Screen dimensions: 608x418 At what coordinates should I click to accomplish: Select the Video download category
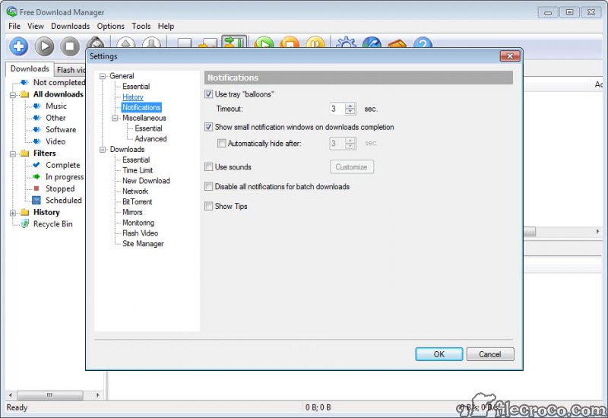(55, 141)
